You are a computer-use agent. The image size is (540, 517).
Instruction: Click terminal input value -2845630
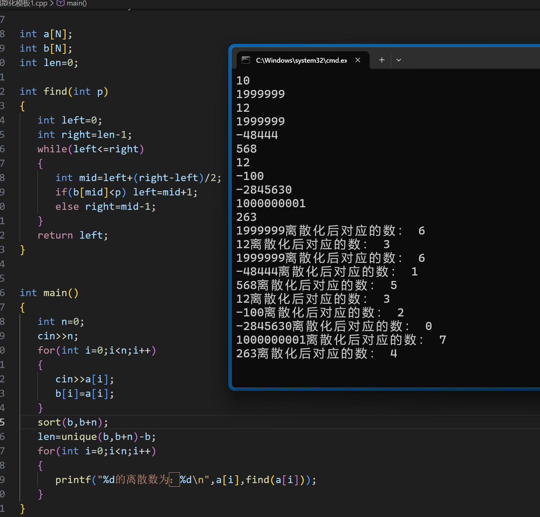[x=264, y=190]
